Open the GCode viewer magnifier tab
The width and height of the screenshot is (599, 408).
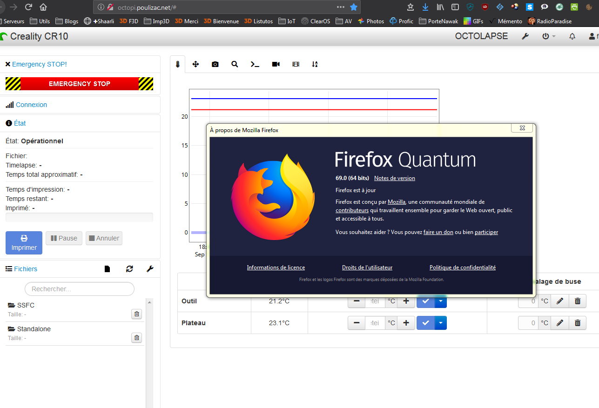[235, 64]
